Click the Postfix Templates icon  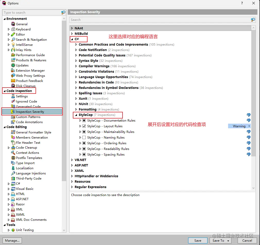click(x=13, y=158)
